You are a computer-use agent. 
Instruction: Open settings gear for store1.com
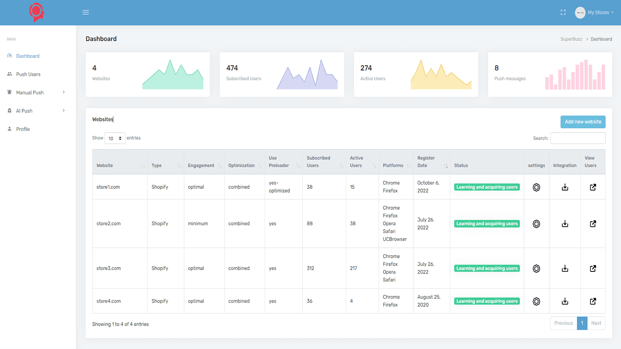point(536,187)
